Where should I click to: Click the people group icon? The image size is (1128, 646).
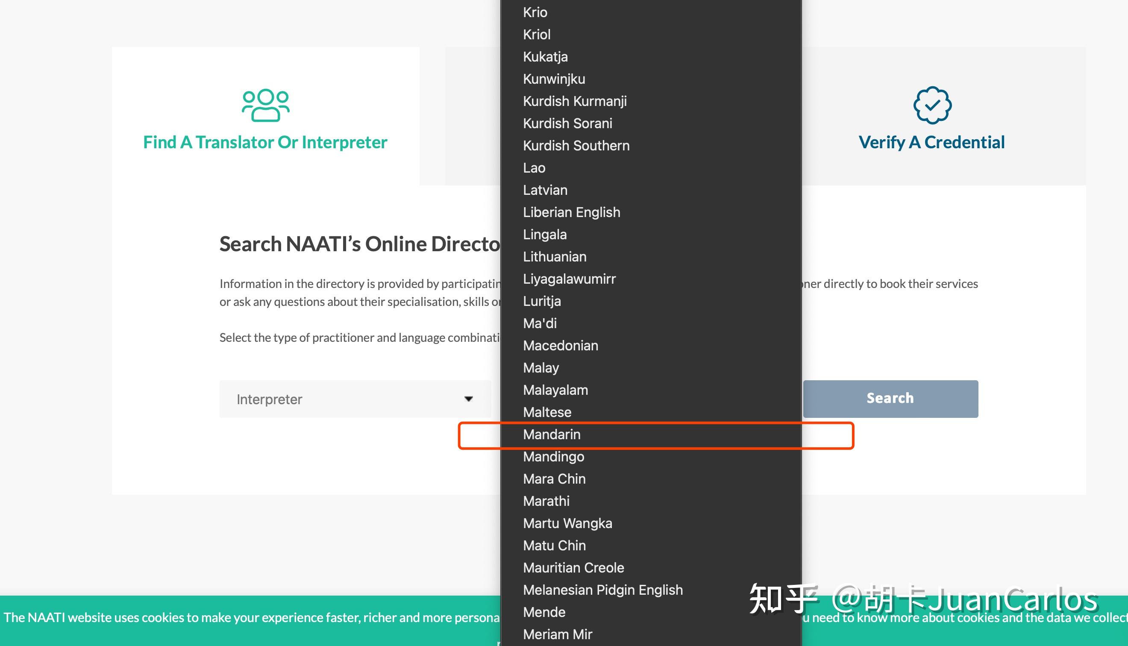click(265, 105)
